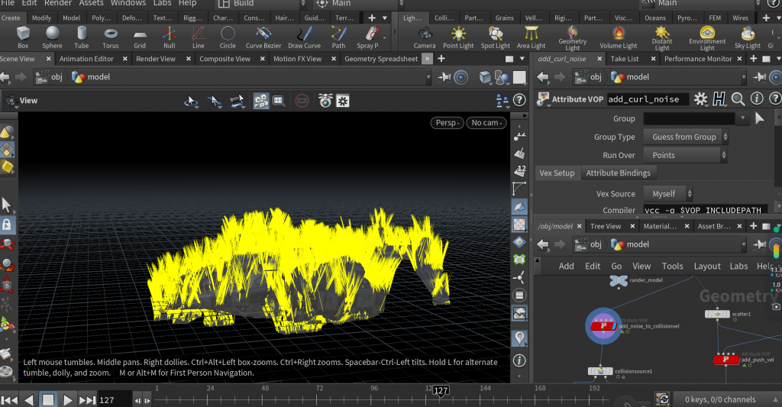Click the add_curl_noise name field
782x407 pixels.
[647, 99]
